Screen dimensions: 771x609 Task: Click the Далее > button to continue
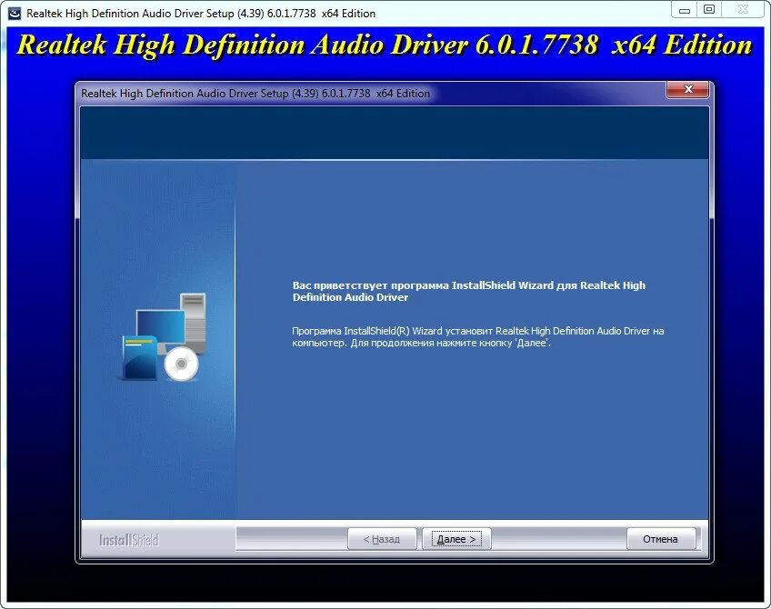point(456,539)
